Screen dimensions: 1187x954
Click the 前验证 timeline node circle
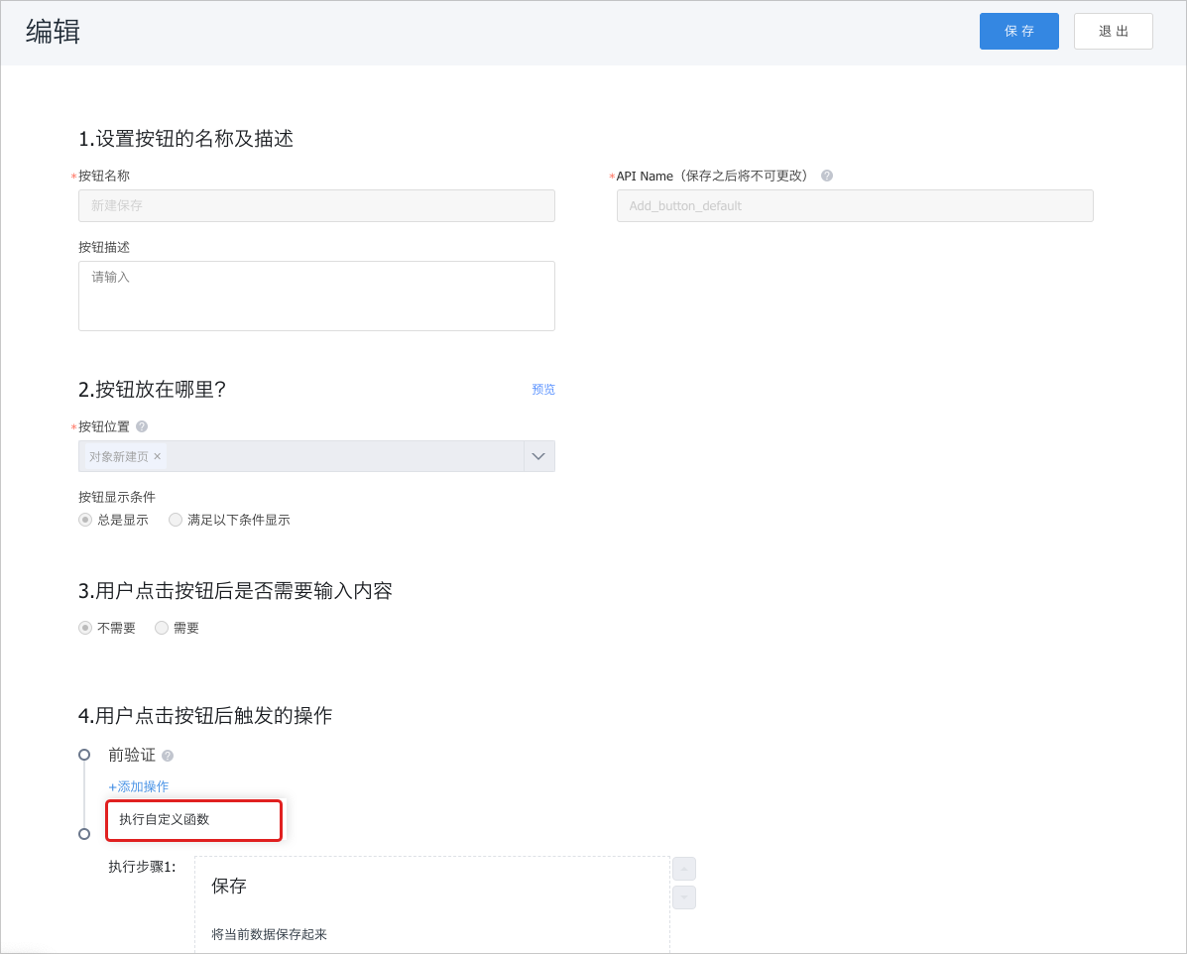[x=84, y=755]
